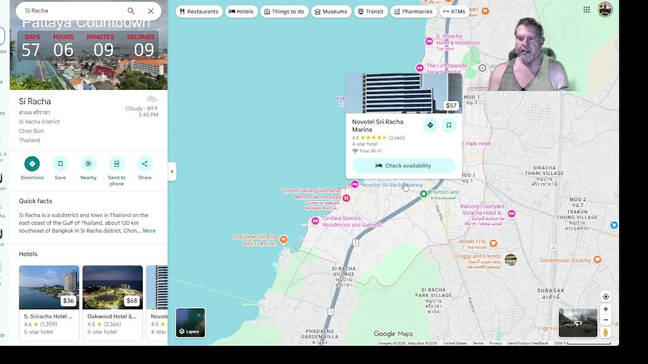Expand Quick facts with More link
648x364 pixels.
pyautogui.click(x=149, y=231)
